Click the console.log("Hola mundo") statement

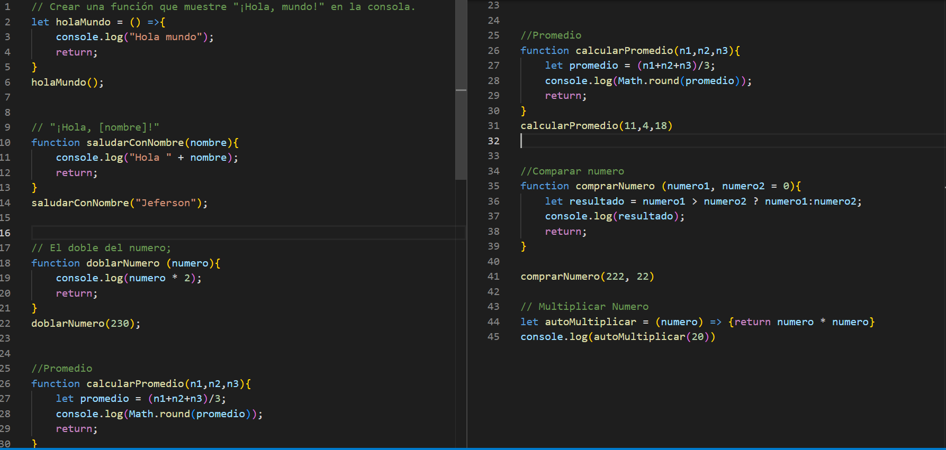pos(135,37)
